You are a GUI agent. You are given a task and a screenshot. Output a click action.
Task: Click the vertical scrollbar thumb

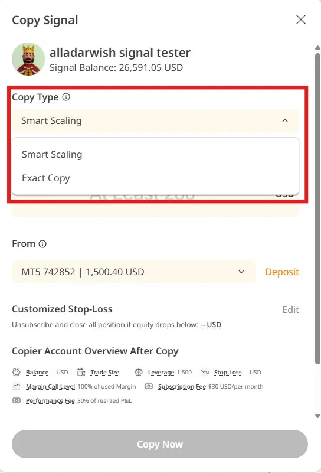317,209
